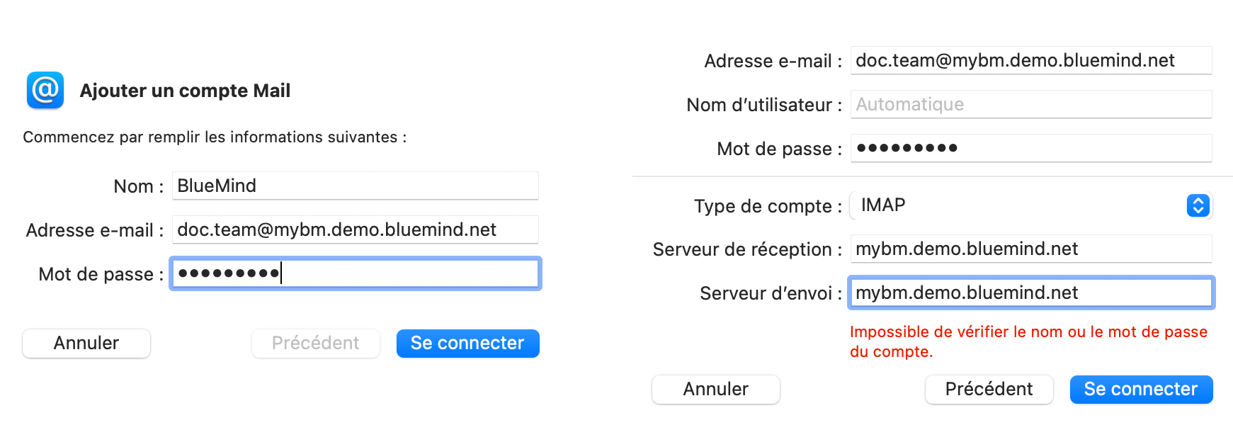Click the e-mail address field below the Nom field
Screen dimensions: 1233x425
tap(355, 229)
